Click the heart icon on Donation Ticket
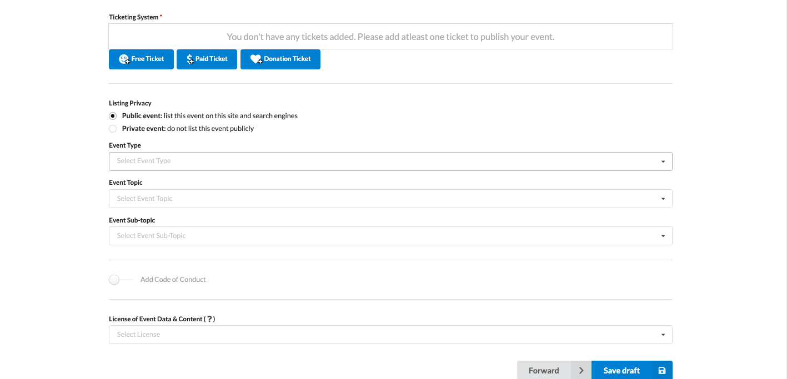 [x=256, y=59]
